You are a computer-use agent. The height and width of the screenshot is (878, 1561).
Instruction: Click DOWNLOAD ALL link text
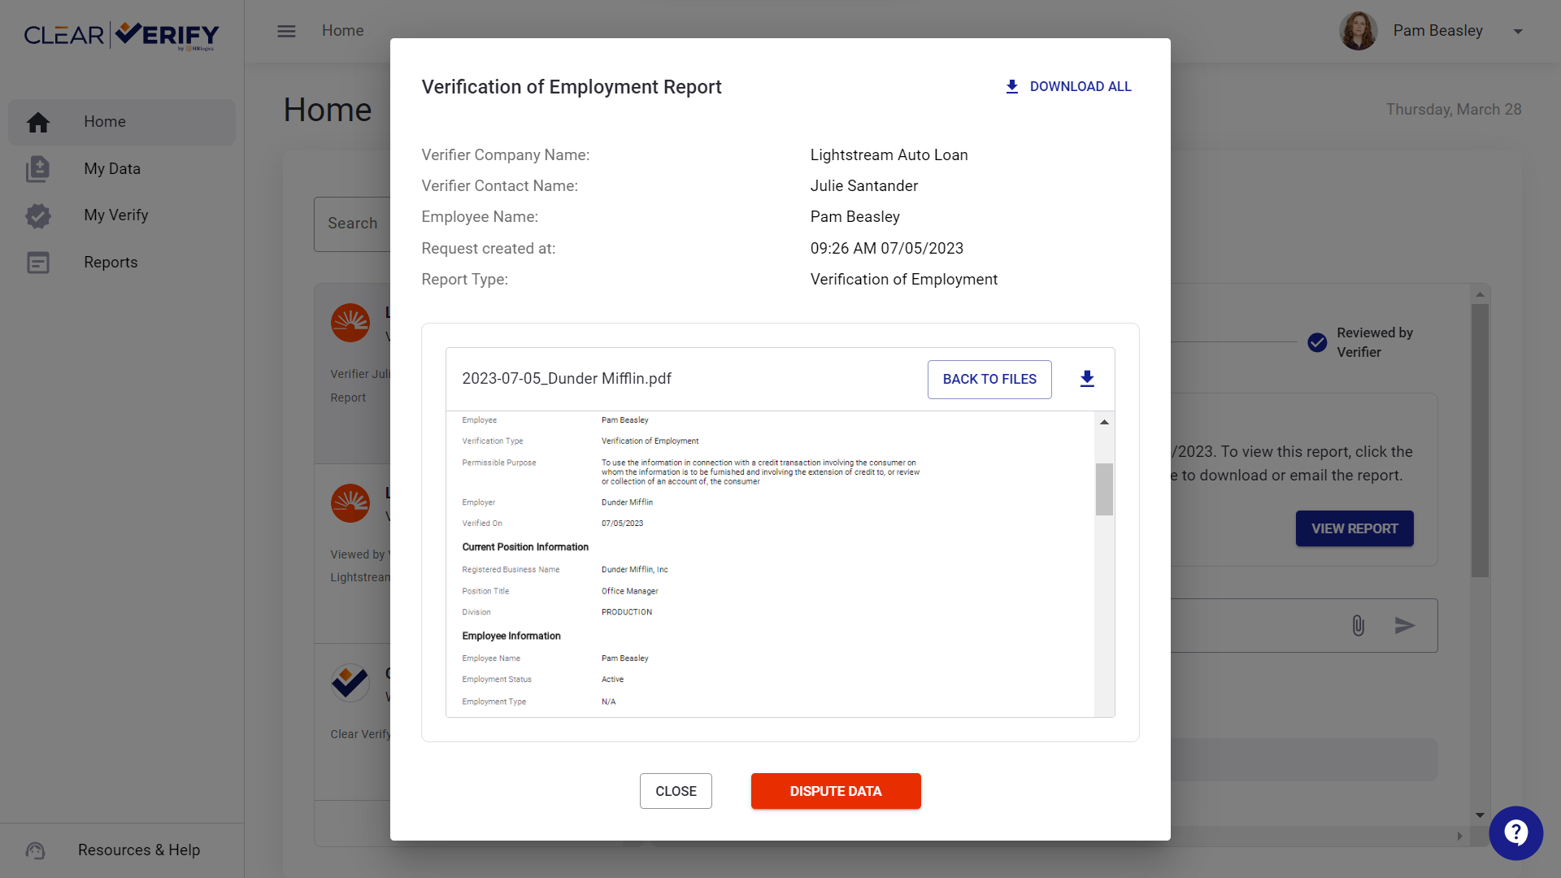1081,87
